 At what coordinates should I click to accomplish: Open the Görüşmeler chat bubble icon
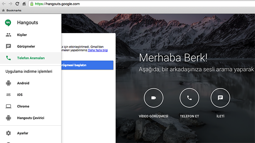coord(8,46)
